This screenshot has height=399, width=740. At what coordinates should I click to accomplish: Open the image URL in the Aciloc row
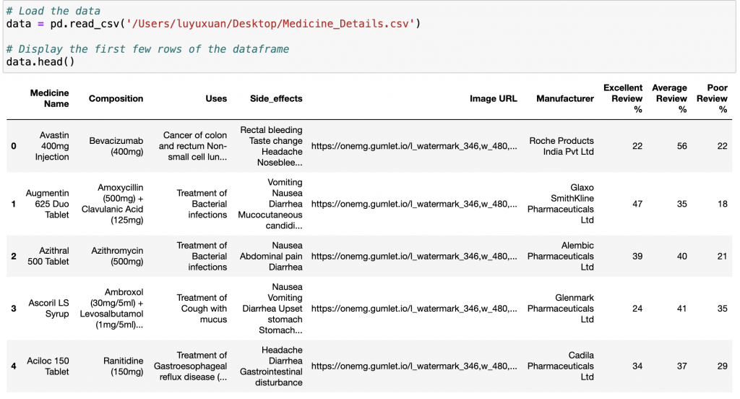tap(414, 366)
